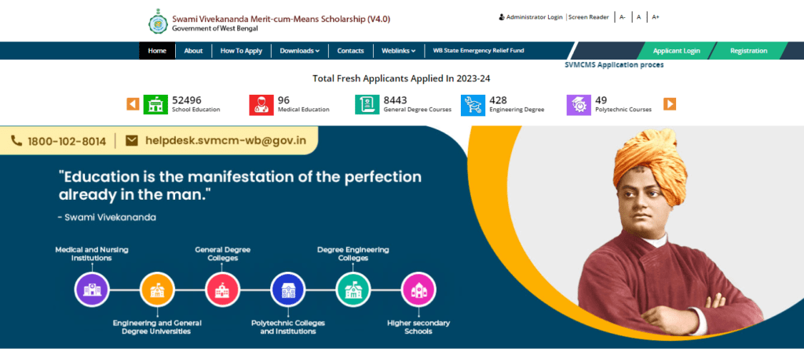
Task: Show next applicant stats with right arrow
Action: 670,104
